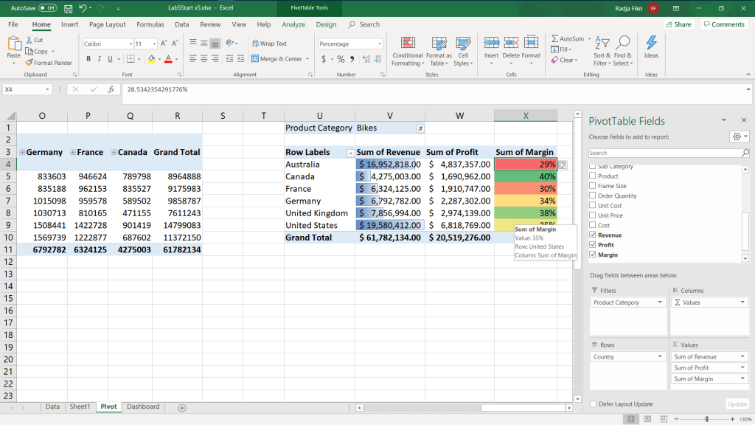Uncheck the Revenue field checkbox
The height and width of the screenshot is (425, 755).
[x=594, y=235]
